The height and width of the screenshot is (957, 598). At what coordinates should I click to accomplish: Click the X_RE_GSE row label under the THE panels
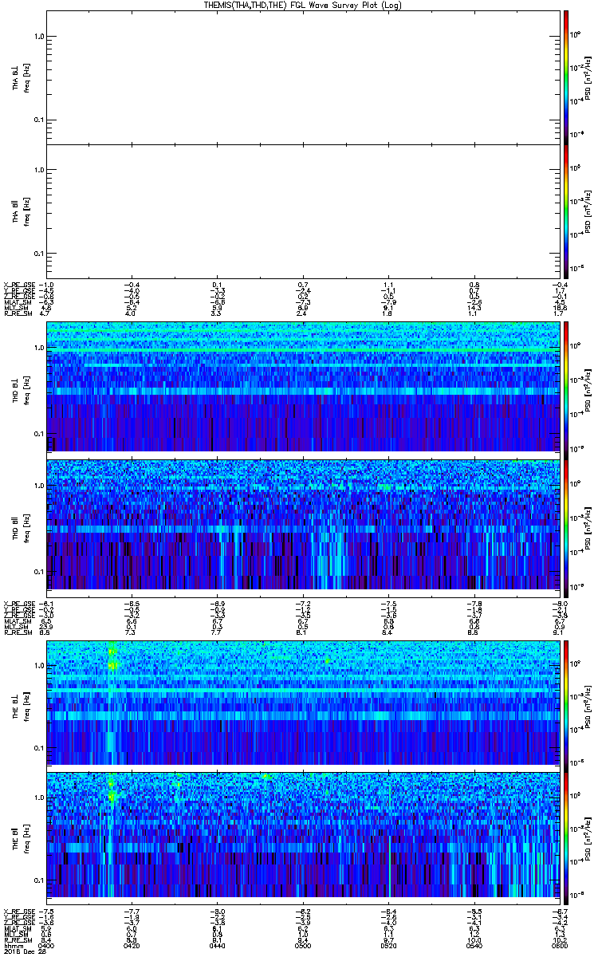coord(18,911)
